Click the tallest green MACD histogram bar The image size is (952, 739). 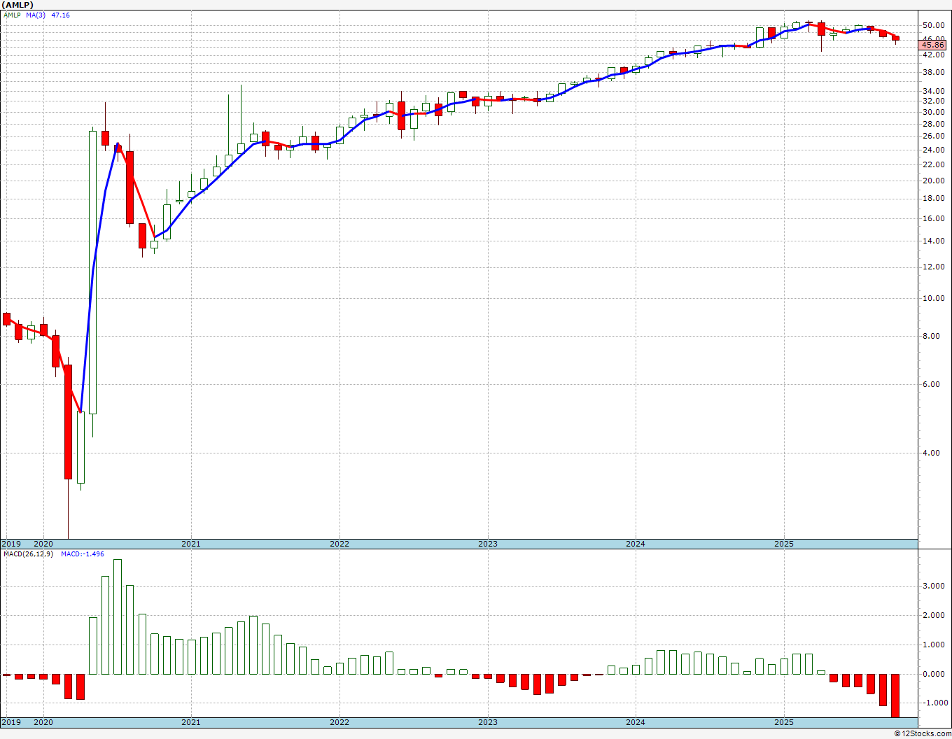[x=118, y=617]
